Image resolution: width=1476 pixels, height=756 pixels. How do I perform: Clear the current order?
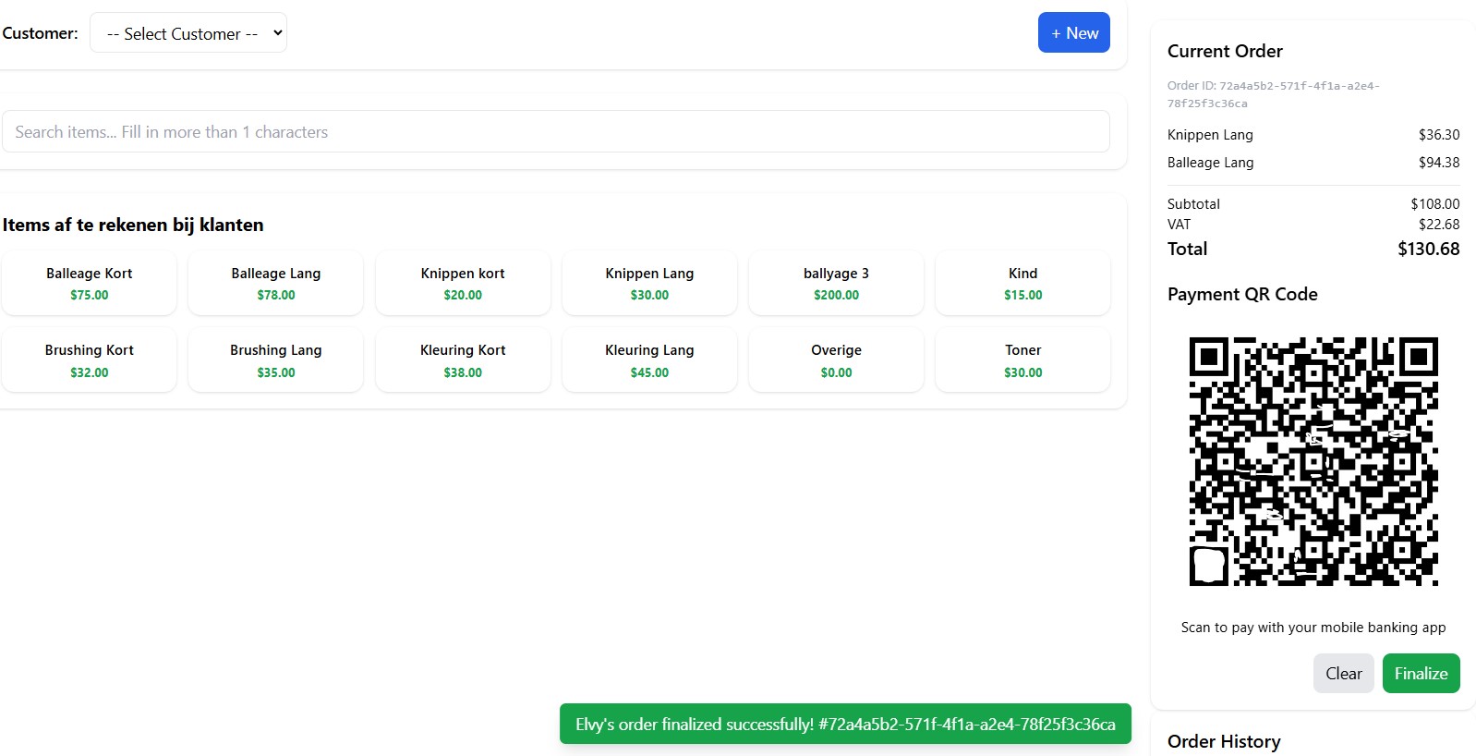point(1343,674)
